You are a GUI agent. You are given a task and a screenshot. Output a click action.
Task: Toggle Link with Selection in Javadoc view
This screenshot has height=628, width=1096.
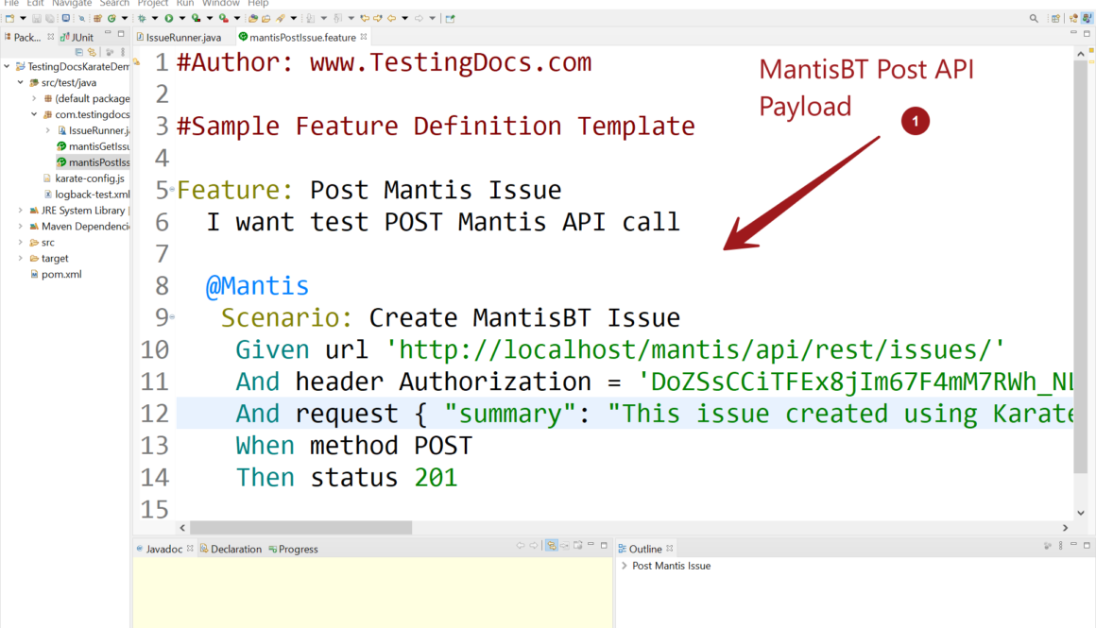551,546
